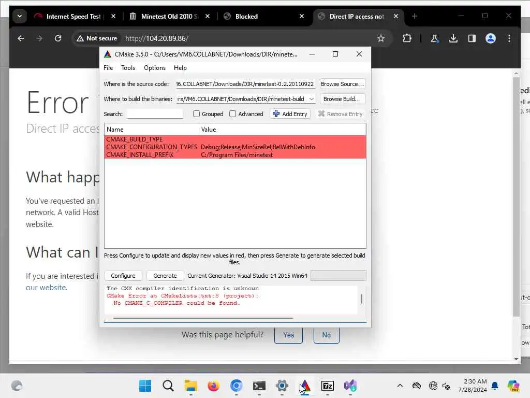
Task: Enable the Grouped checkbox
Action: tap(196, 113)
